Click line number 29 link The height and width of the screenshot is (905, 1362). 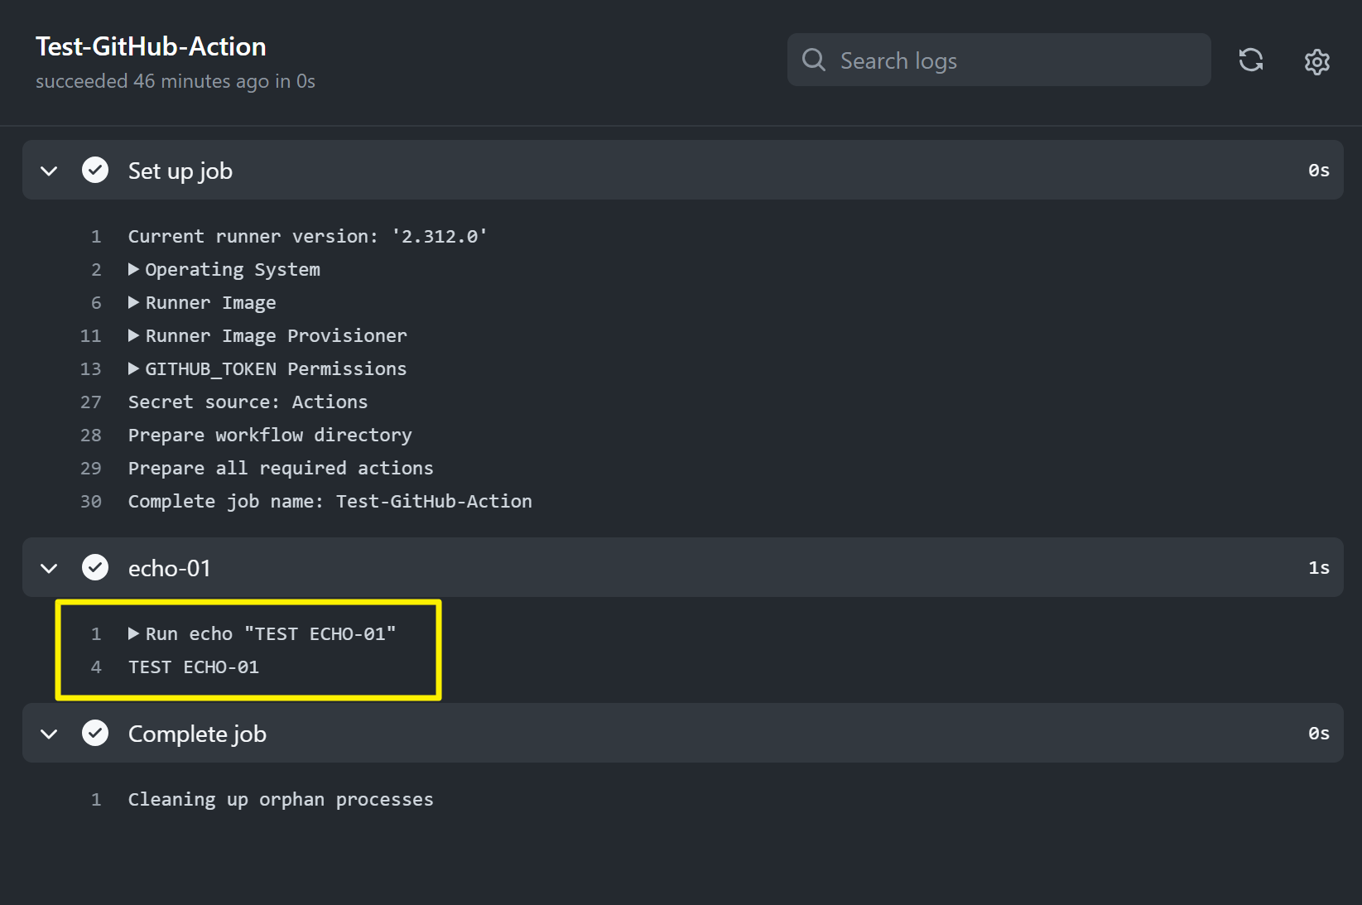click(91, 468)
